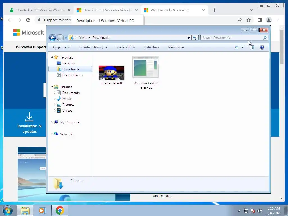
Task: Expand the Music library
Action: click(x=55, y=99)
